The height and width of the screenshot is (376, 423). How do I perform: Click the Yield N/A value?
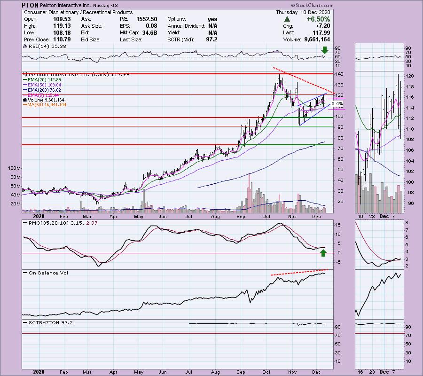click(213, 32)
